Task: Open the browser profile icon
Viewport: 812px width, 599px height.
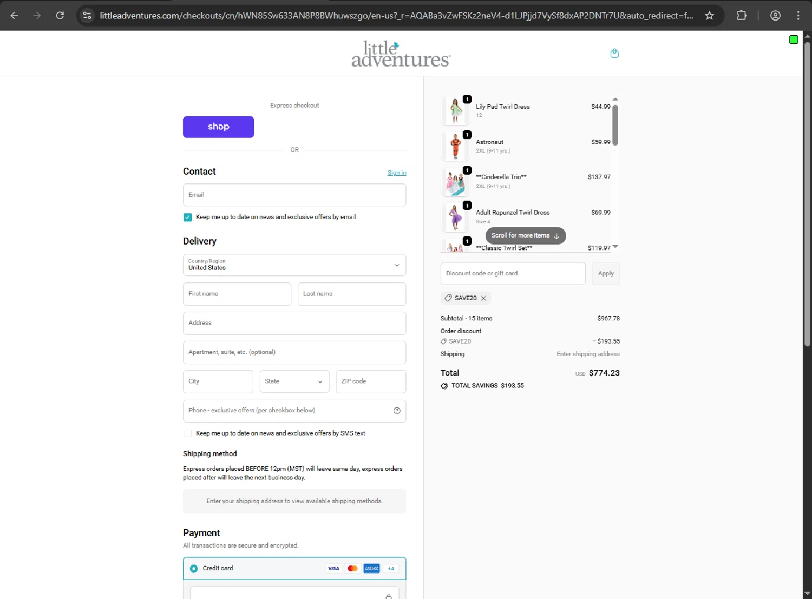Action: [775, 15]
